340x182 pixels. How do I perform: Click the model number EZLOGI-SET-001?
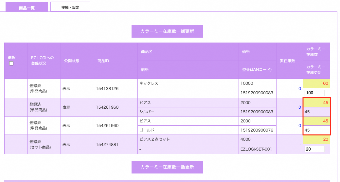tap(257, 149)
